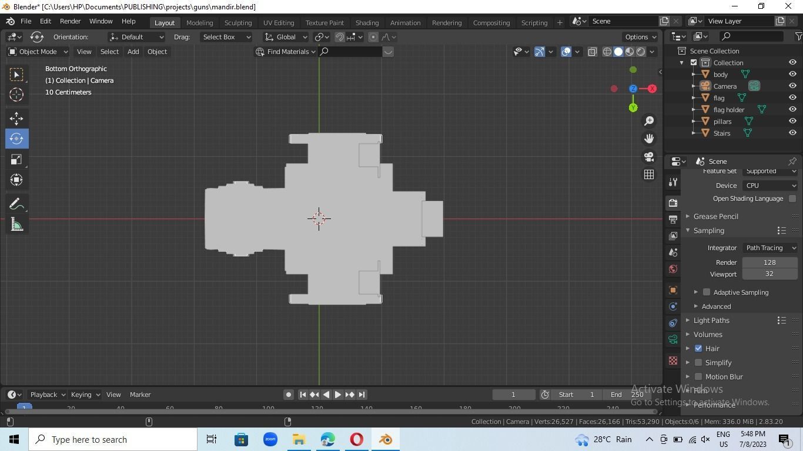Screen dimensions: 803x451
Task: Expand the Light Paths panel
Action: click(711, 321)
